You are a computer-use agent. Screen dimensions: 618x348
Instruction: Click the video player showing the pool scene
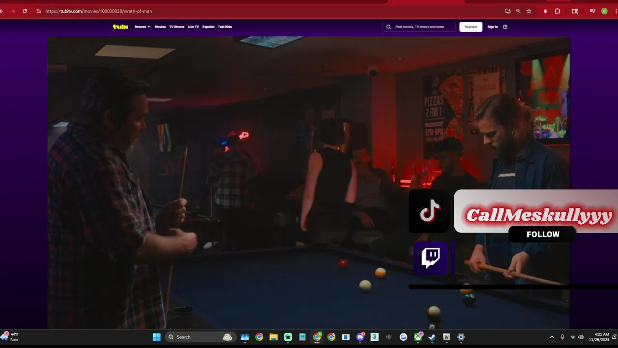(309, 183)
